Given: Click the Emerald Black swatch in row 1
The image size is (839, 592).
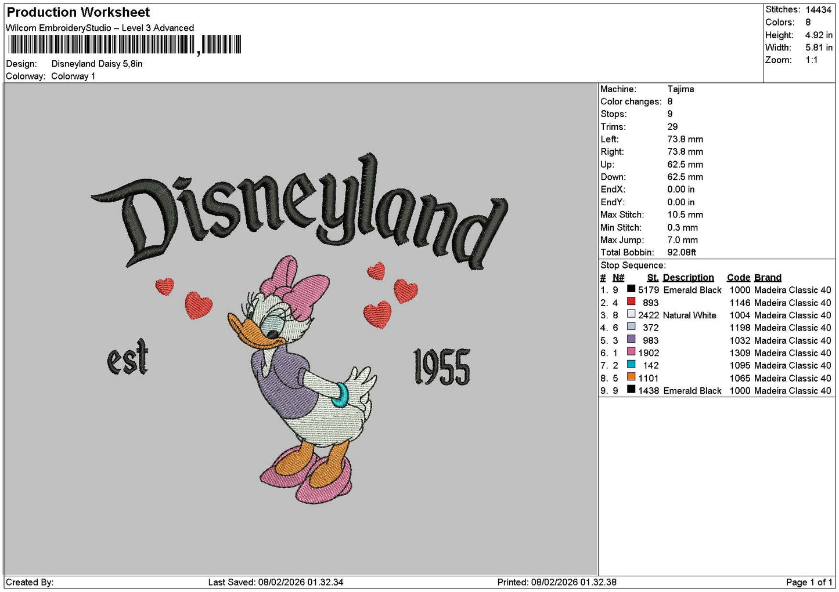Looking at the screenshot, I should tap(631, 289).
